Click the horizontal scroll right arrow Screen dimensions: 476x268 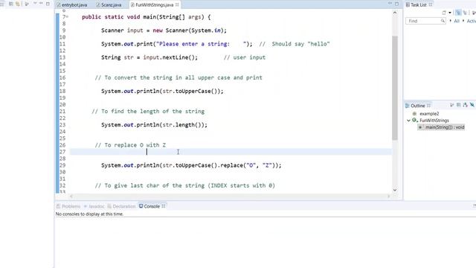tap(388, 197)
